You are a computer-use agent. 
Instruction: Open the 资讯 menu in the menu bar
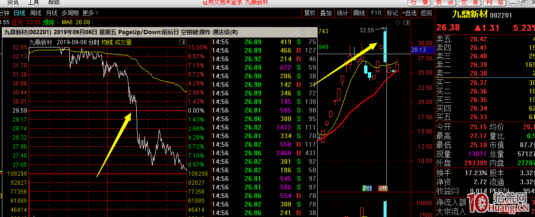coord(13,2)
